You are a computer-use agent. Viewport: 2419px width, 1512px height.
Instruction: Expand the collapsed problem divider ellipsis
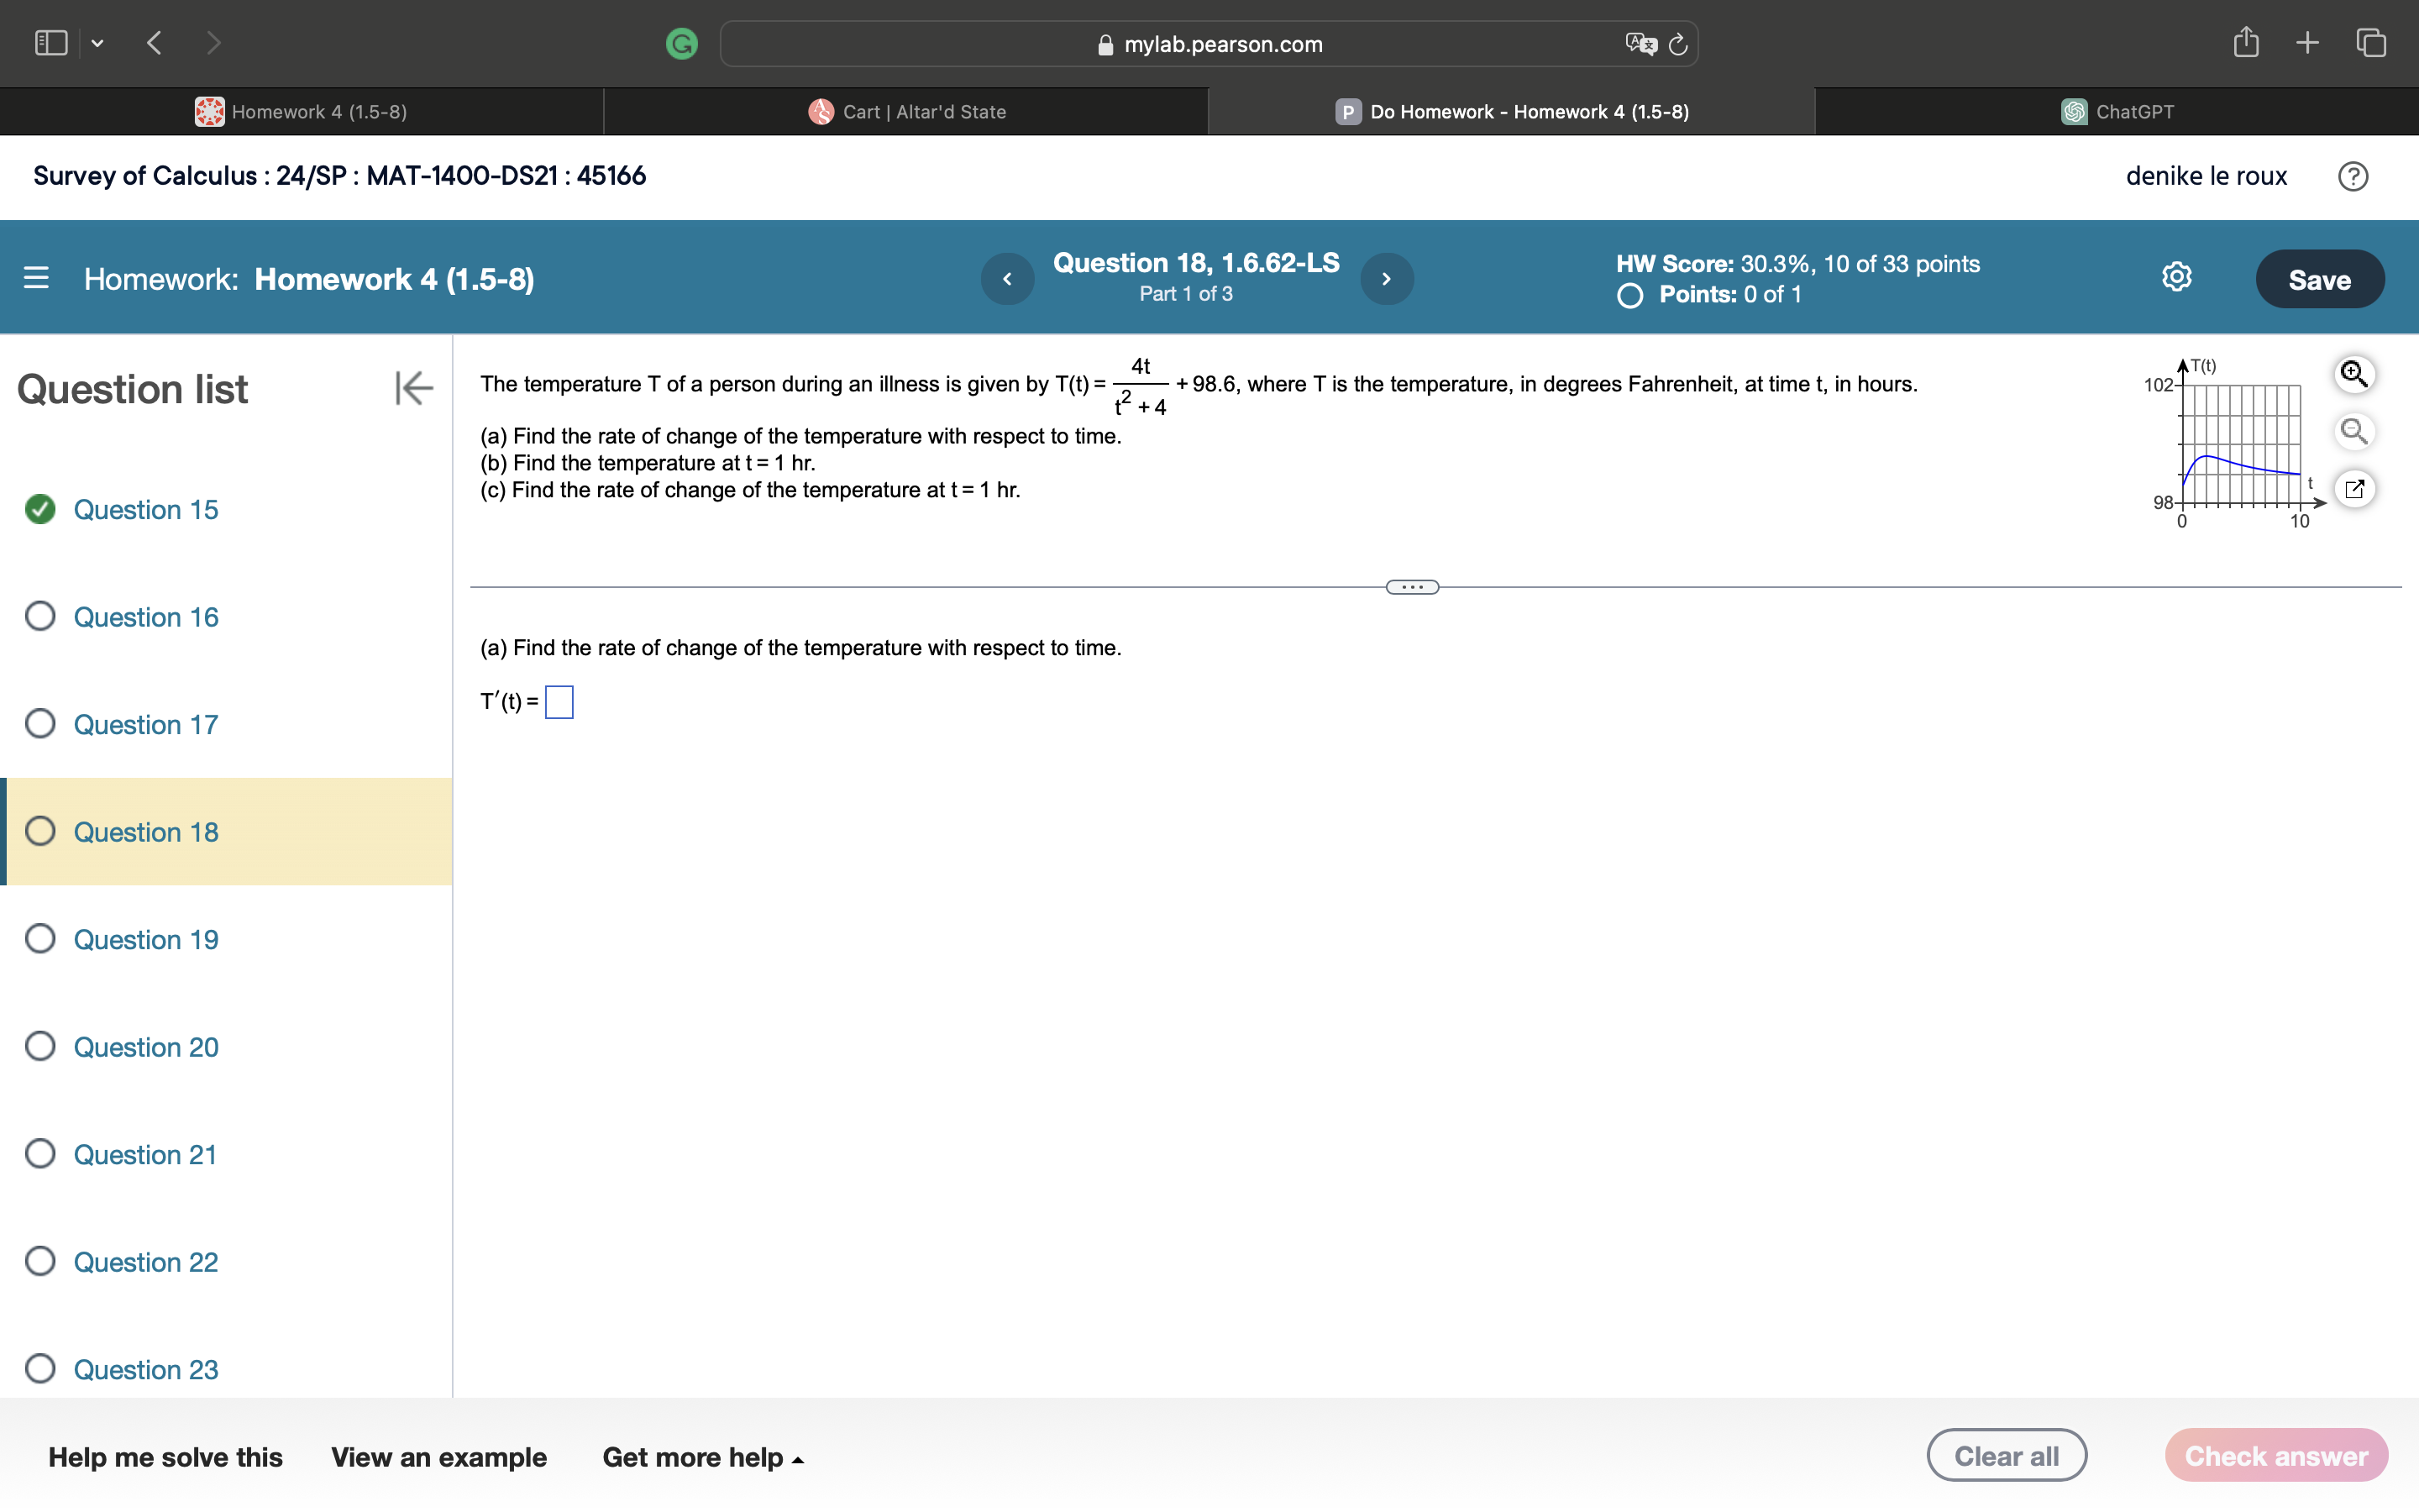pos(1411,587)
